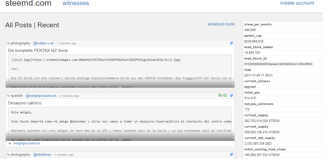Select market_cap label
This screenshot has height=159, width=323.
pyautogui.click(x=253, y=36)
